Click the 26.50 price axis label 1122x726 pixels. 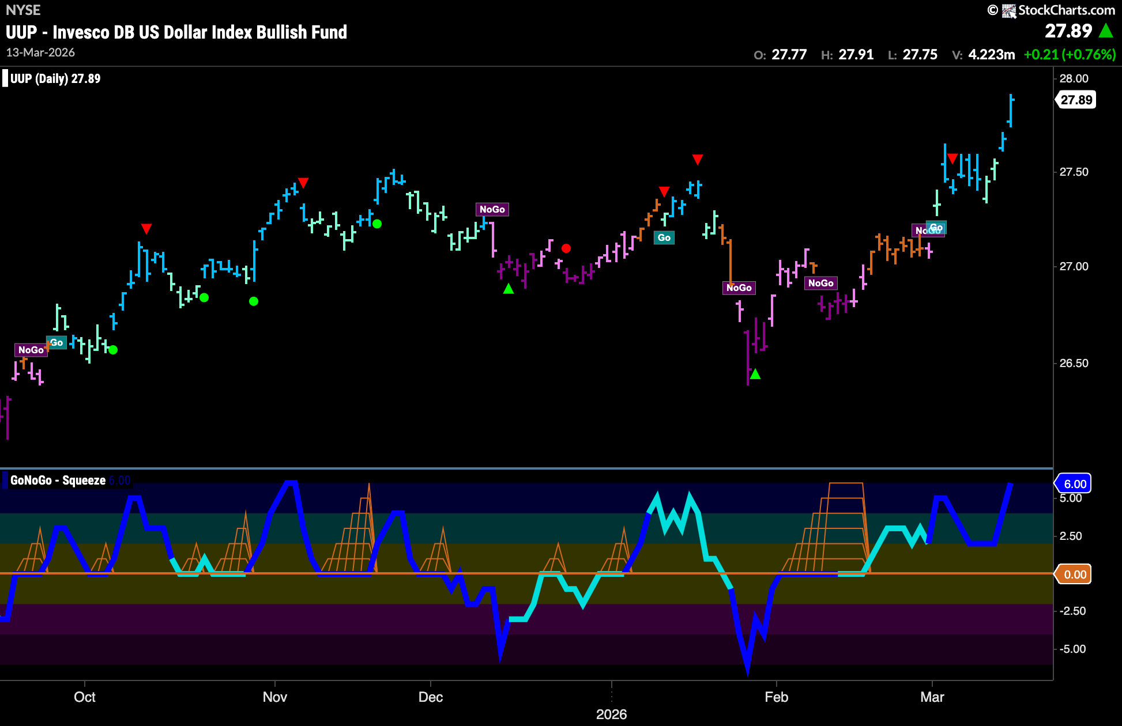point(1074,363)
